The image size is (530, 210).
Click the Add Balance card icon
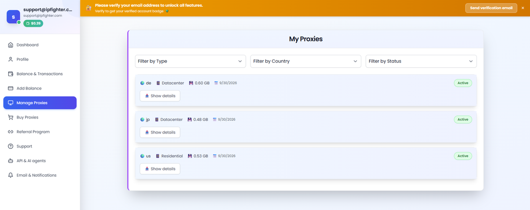click(x=11, y=88)
